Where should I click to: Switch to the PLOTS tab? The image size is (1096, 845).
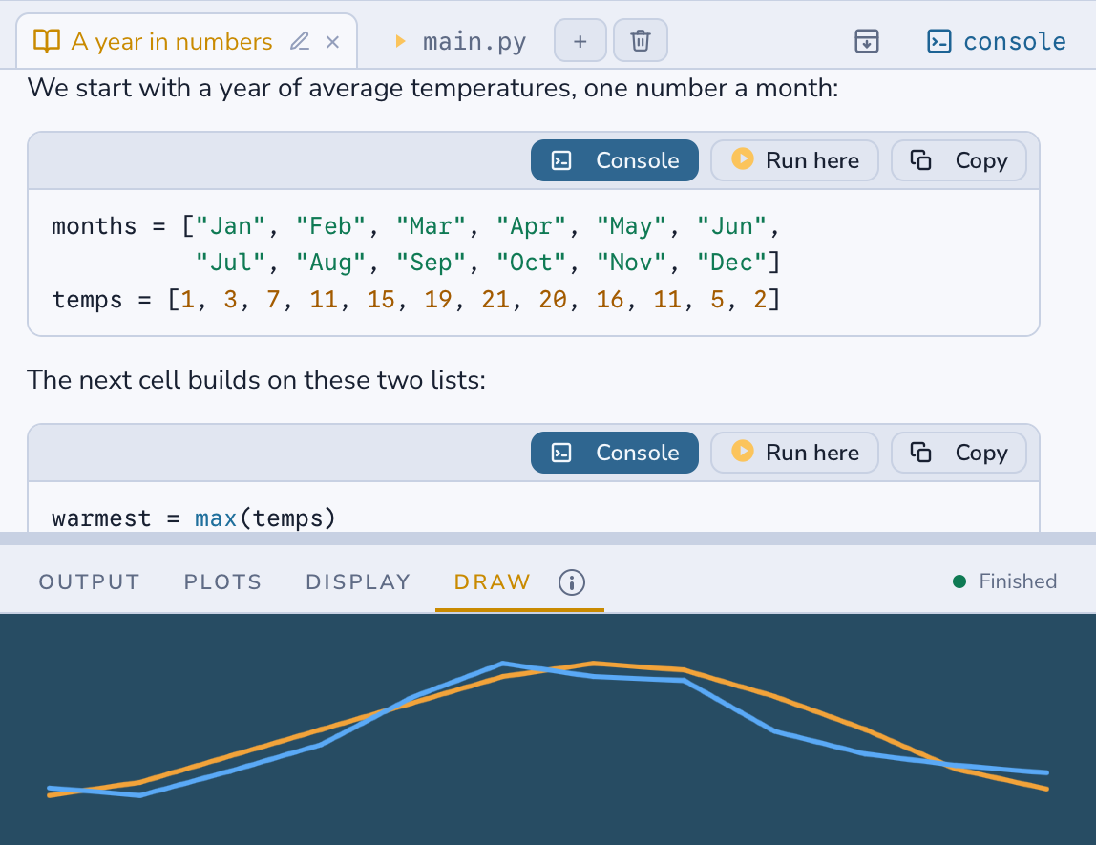coord(223,581)
